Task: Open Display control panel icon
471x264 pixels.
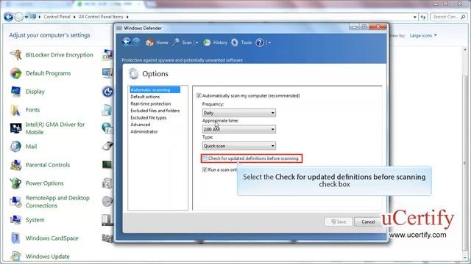Action: (x=15, y=92)
